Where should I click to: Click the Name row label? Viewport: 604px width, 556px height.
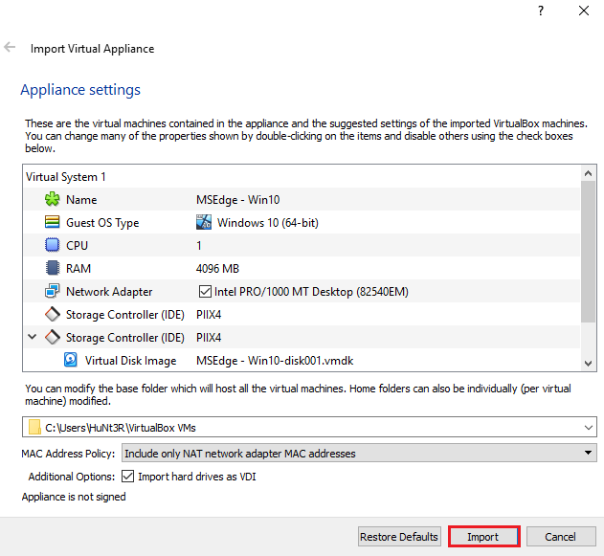[81, 199]
